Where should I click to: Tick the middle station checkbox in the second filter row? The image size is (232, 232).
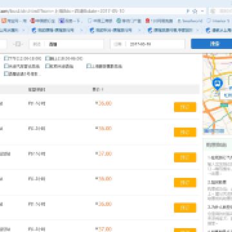click(x=48, y=66)
